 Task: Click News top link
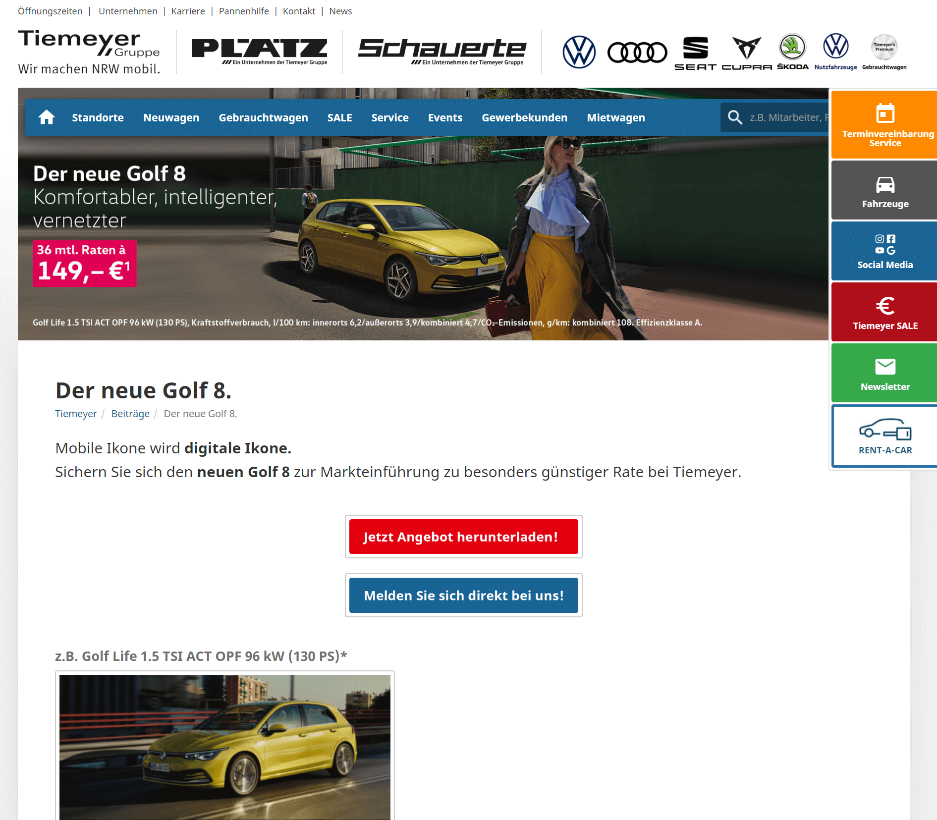point(340,11)
